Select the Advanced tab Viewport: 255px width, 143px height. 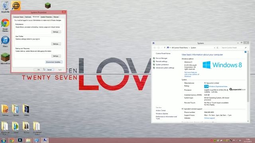coord(36,17)
